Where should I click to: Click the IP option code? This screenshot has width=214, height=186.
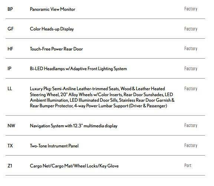pos(9,69)
